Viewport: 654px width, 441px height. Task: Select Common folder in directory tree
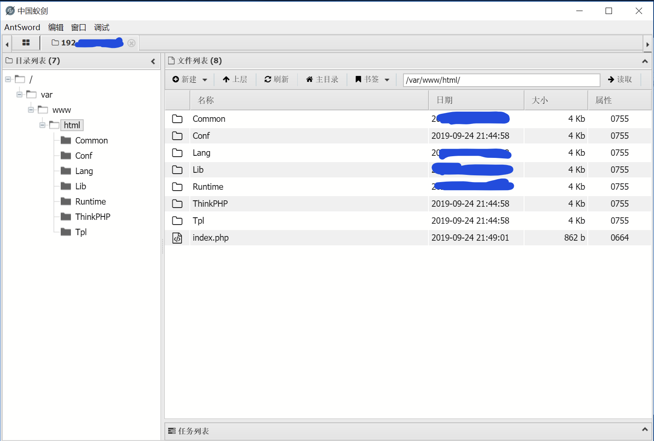click(91, 140)
